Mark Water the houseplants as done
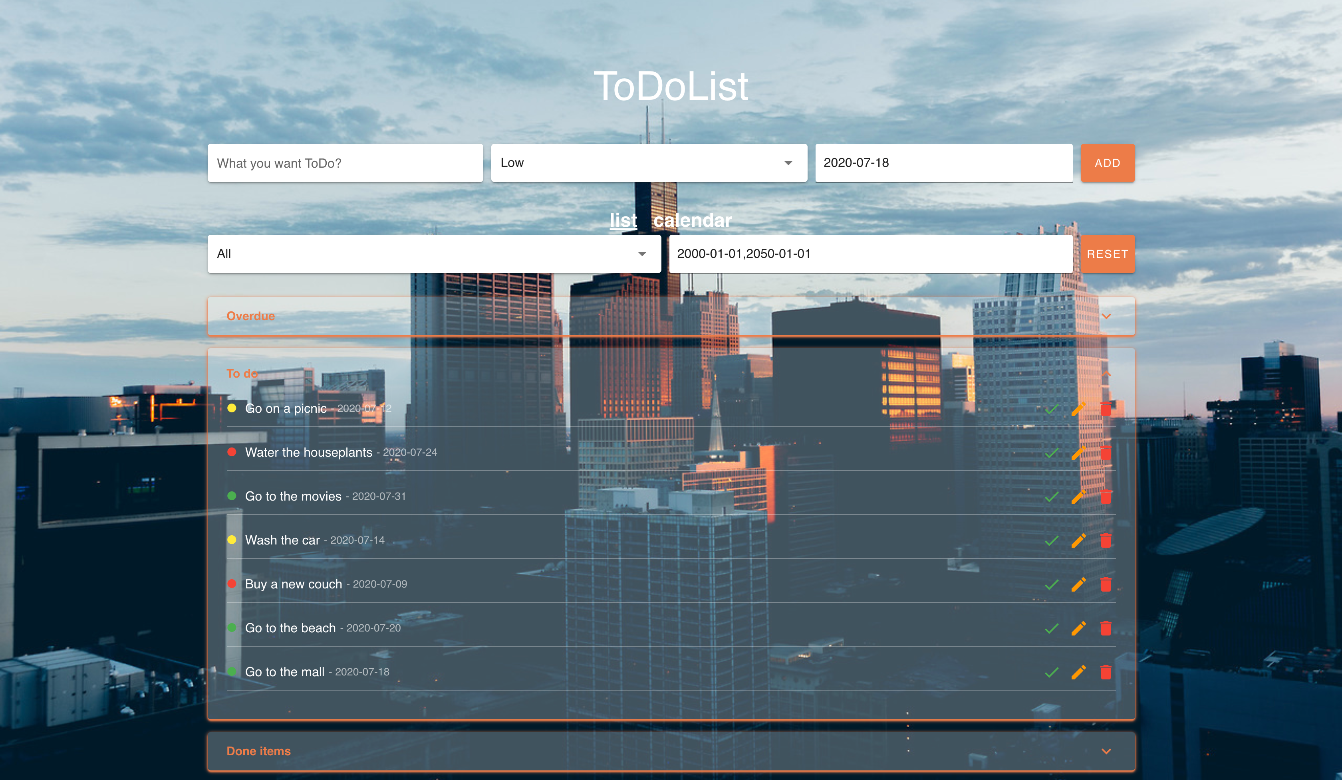Viewport: 1342px width, 780px height. tap(1051, 453)
